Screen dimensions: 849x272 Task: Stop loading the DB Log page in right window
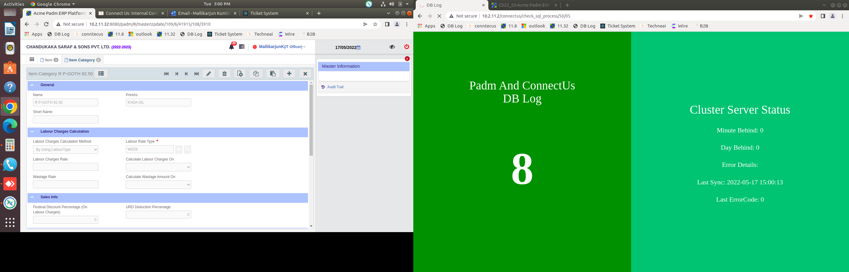(439, 16)
